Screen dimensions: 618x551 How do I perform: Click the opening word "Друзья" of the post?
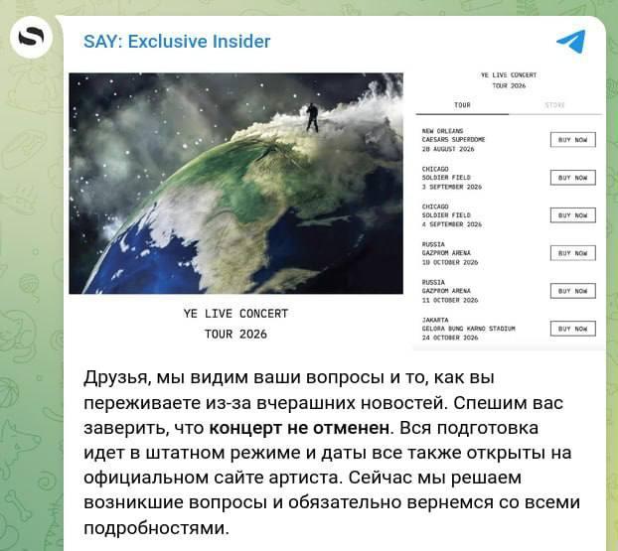[117, 378]
